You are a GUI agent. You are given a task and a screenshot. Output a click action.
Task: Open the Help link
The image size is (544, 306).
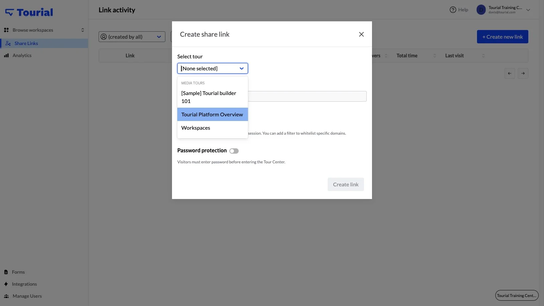point(463,10)
